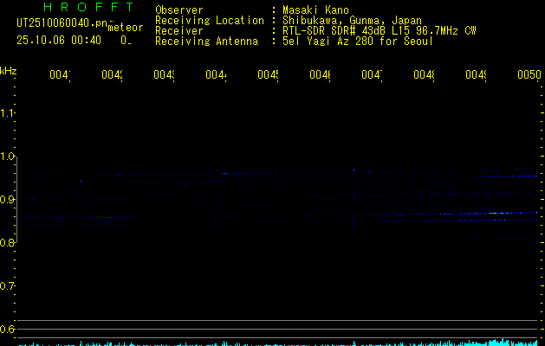Select RTL-SDR SDR# receiver details text
The height and width of the screenshot is (346, 545).
[x=380, y=31]
